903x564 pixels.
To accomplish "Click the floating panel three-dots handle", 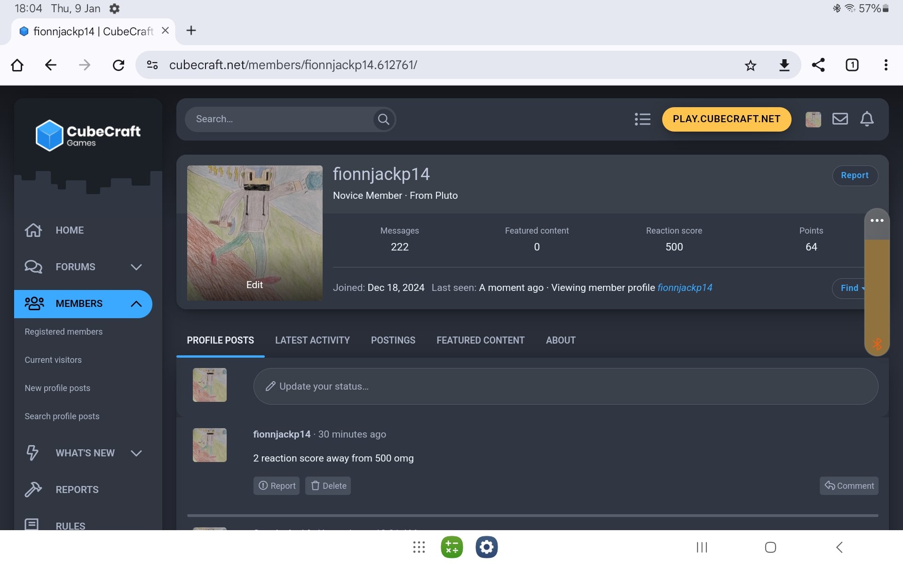I will coord(877,220).
